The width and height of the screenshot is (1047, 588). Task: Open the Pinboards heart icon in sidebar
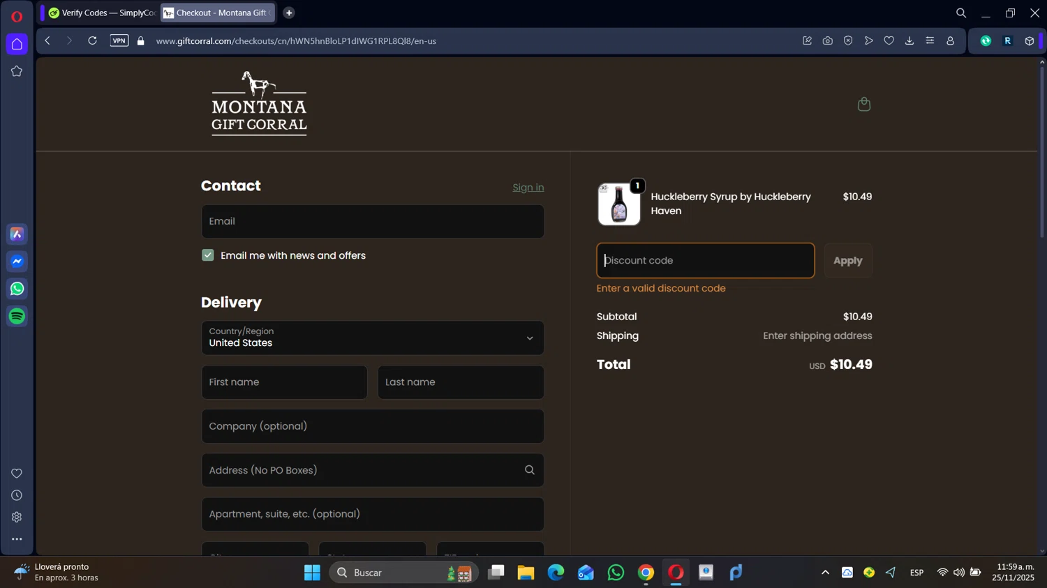[17, 474]
